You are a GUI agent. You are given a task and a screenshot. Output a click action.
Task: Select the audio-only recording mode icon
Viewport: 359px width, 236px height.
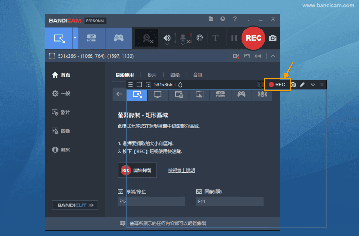262,94
